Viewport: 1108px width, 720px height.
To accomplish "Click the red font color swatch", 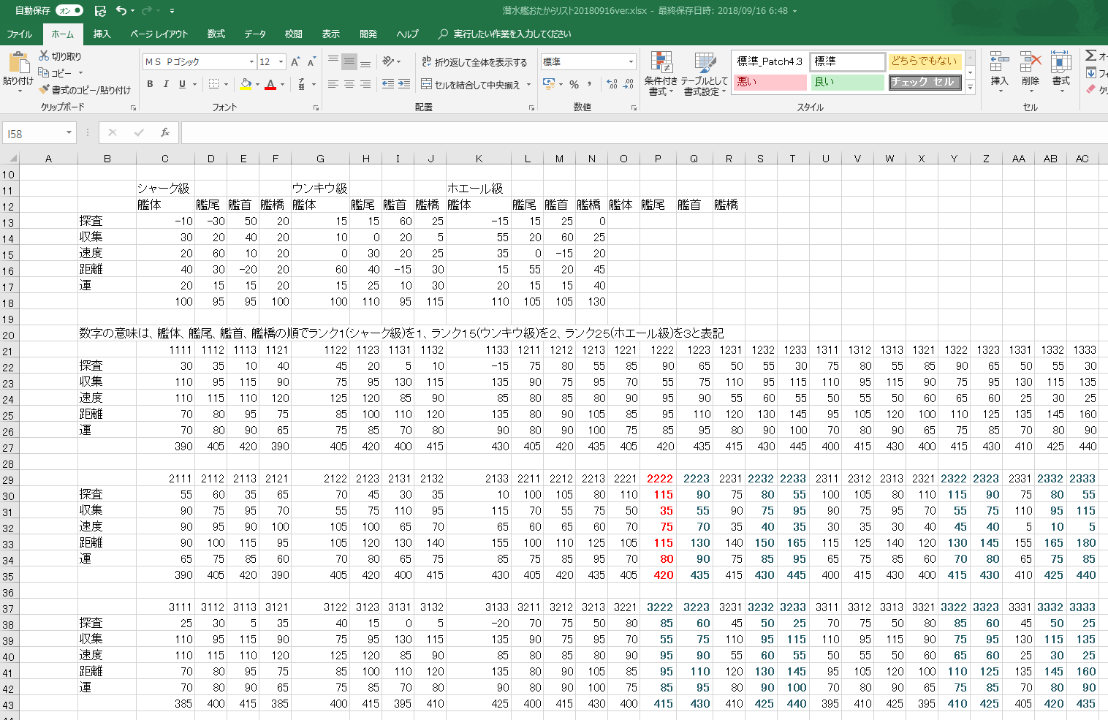I will pos(270,85).
